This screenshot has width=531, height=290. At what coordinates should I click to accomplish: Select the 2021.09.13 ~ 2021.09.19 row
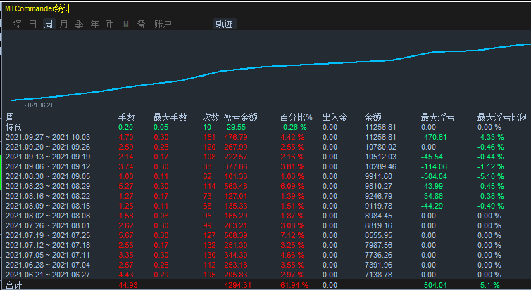pos(265,157)
